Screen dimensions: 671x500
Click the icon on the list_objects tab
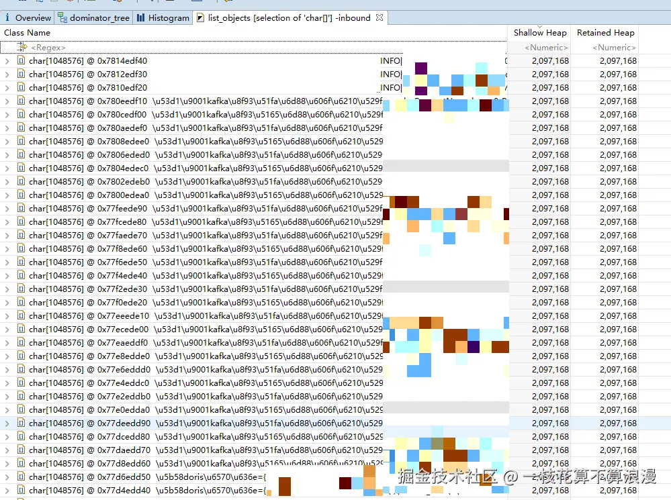click(200, 17)
